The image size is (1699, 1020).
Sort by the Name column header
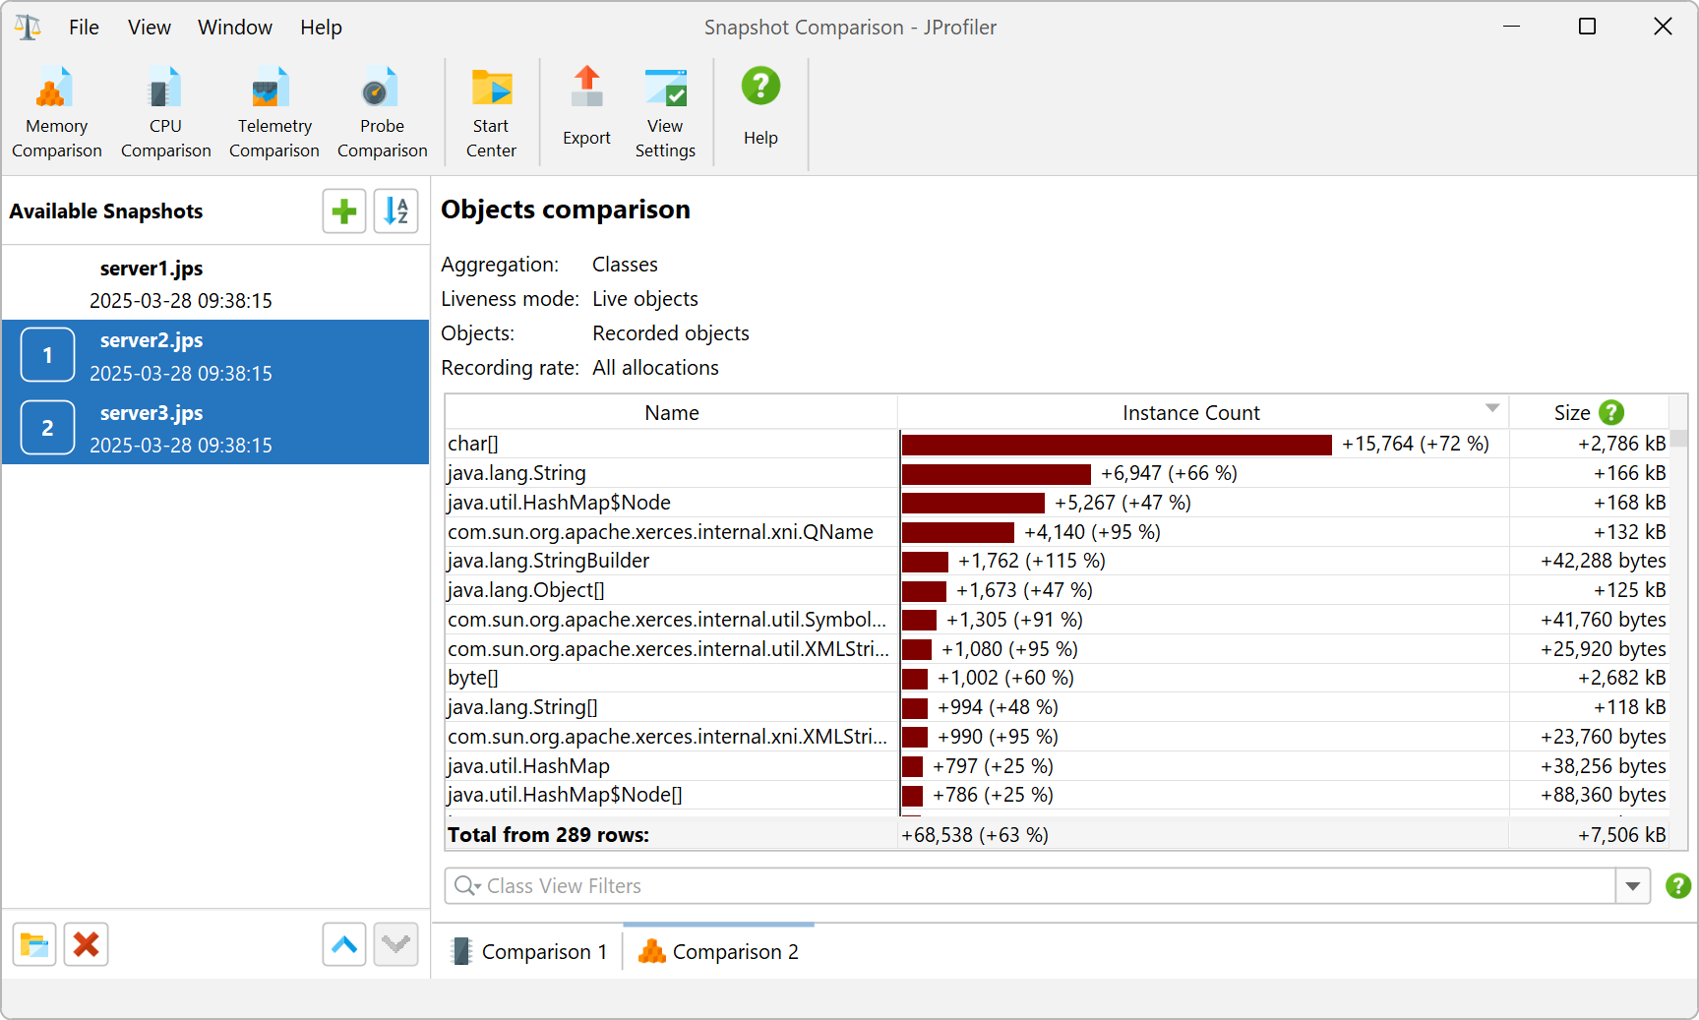click(x=672, y=413)
